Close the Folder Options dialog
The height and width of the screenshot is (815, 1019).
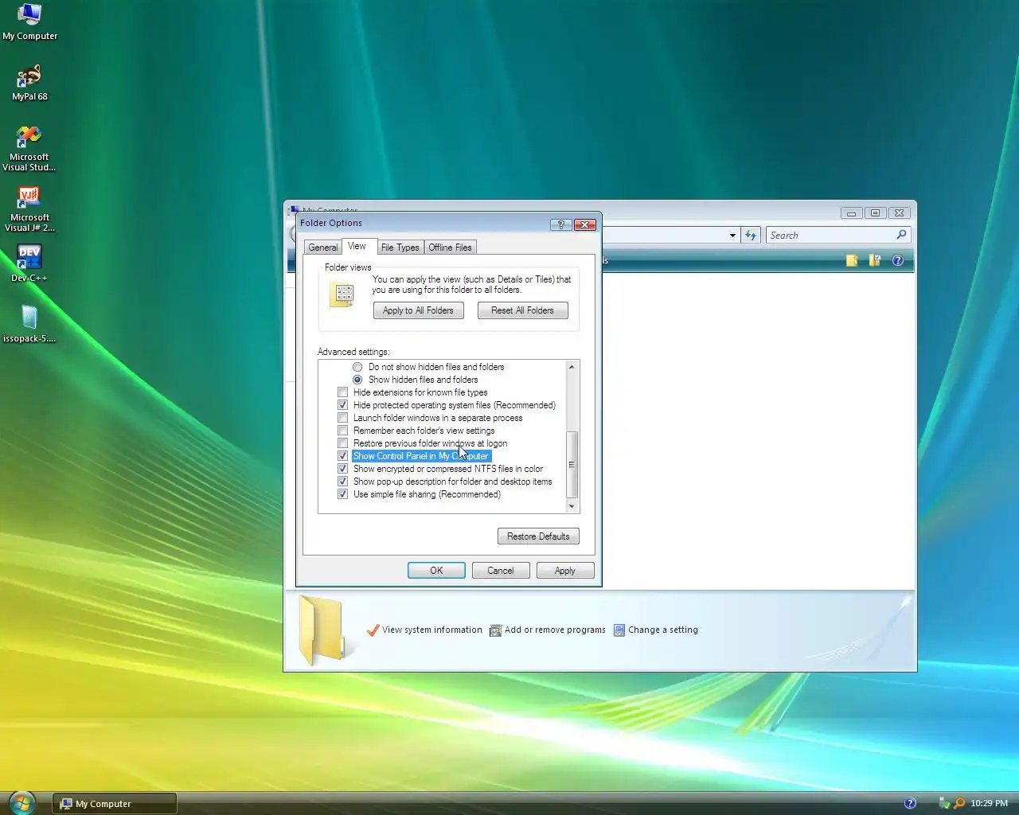[585, 224]
